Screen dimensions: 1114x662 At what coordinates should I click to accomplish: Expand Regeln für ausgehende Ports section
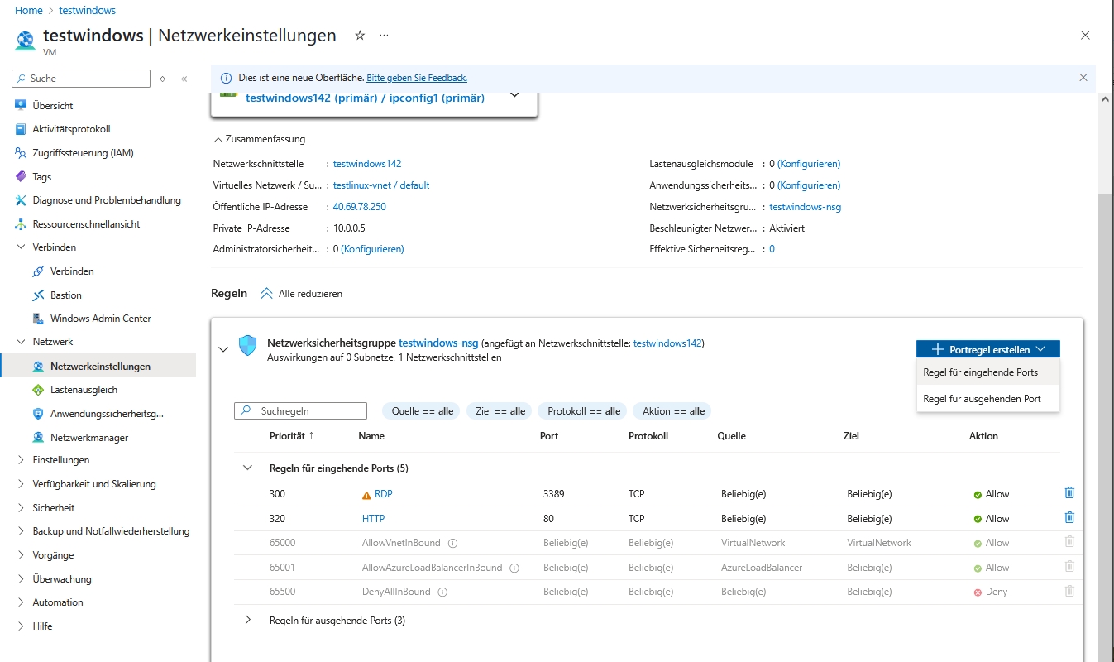247,620
